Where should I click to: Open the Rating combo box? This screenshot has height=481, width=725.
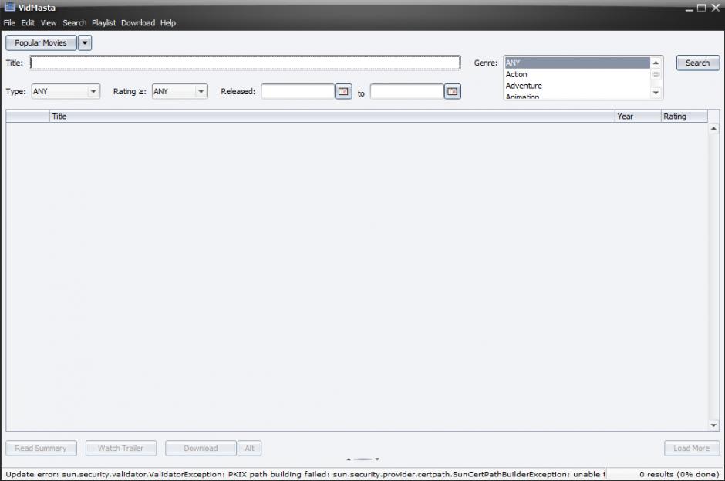click(x=180, y=91)
